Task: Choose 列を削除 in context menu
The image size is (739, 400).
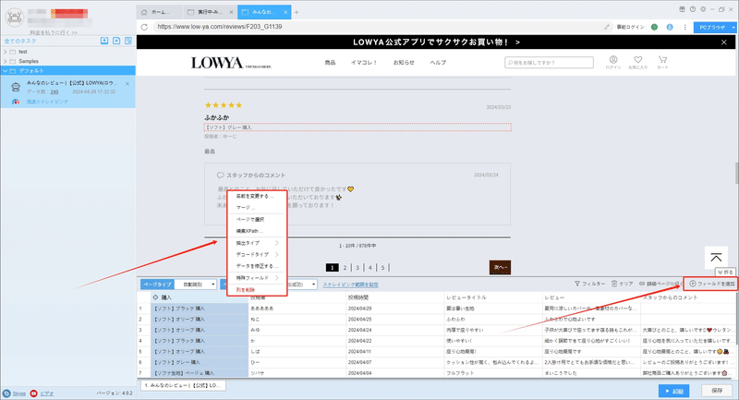Action: point(257,290)
